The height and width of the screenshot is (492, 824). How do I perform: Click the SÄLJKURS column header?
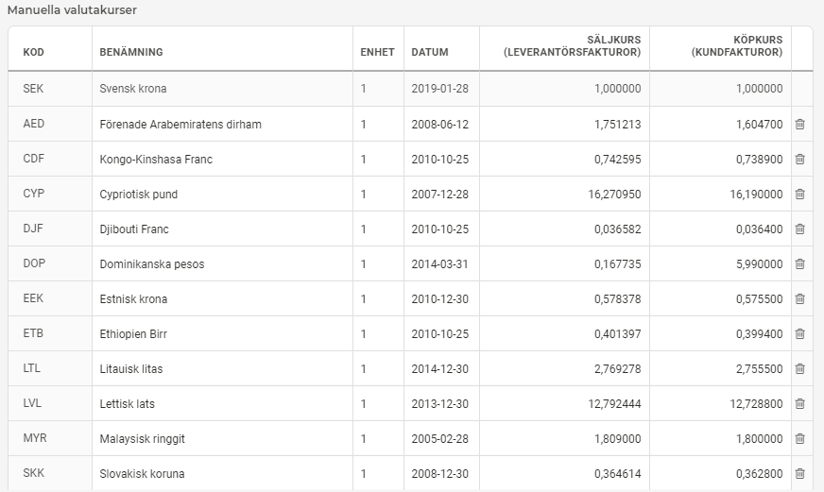[x=573, y=45]
